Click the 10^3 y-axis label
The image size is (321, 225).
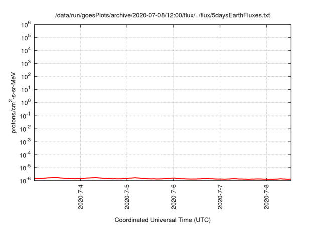click(x=26, y=63)
